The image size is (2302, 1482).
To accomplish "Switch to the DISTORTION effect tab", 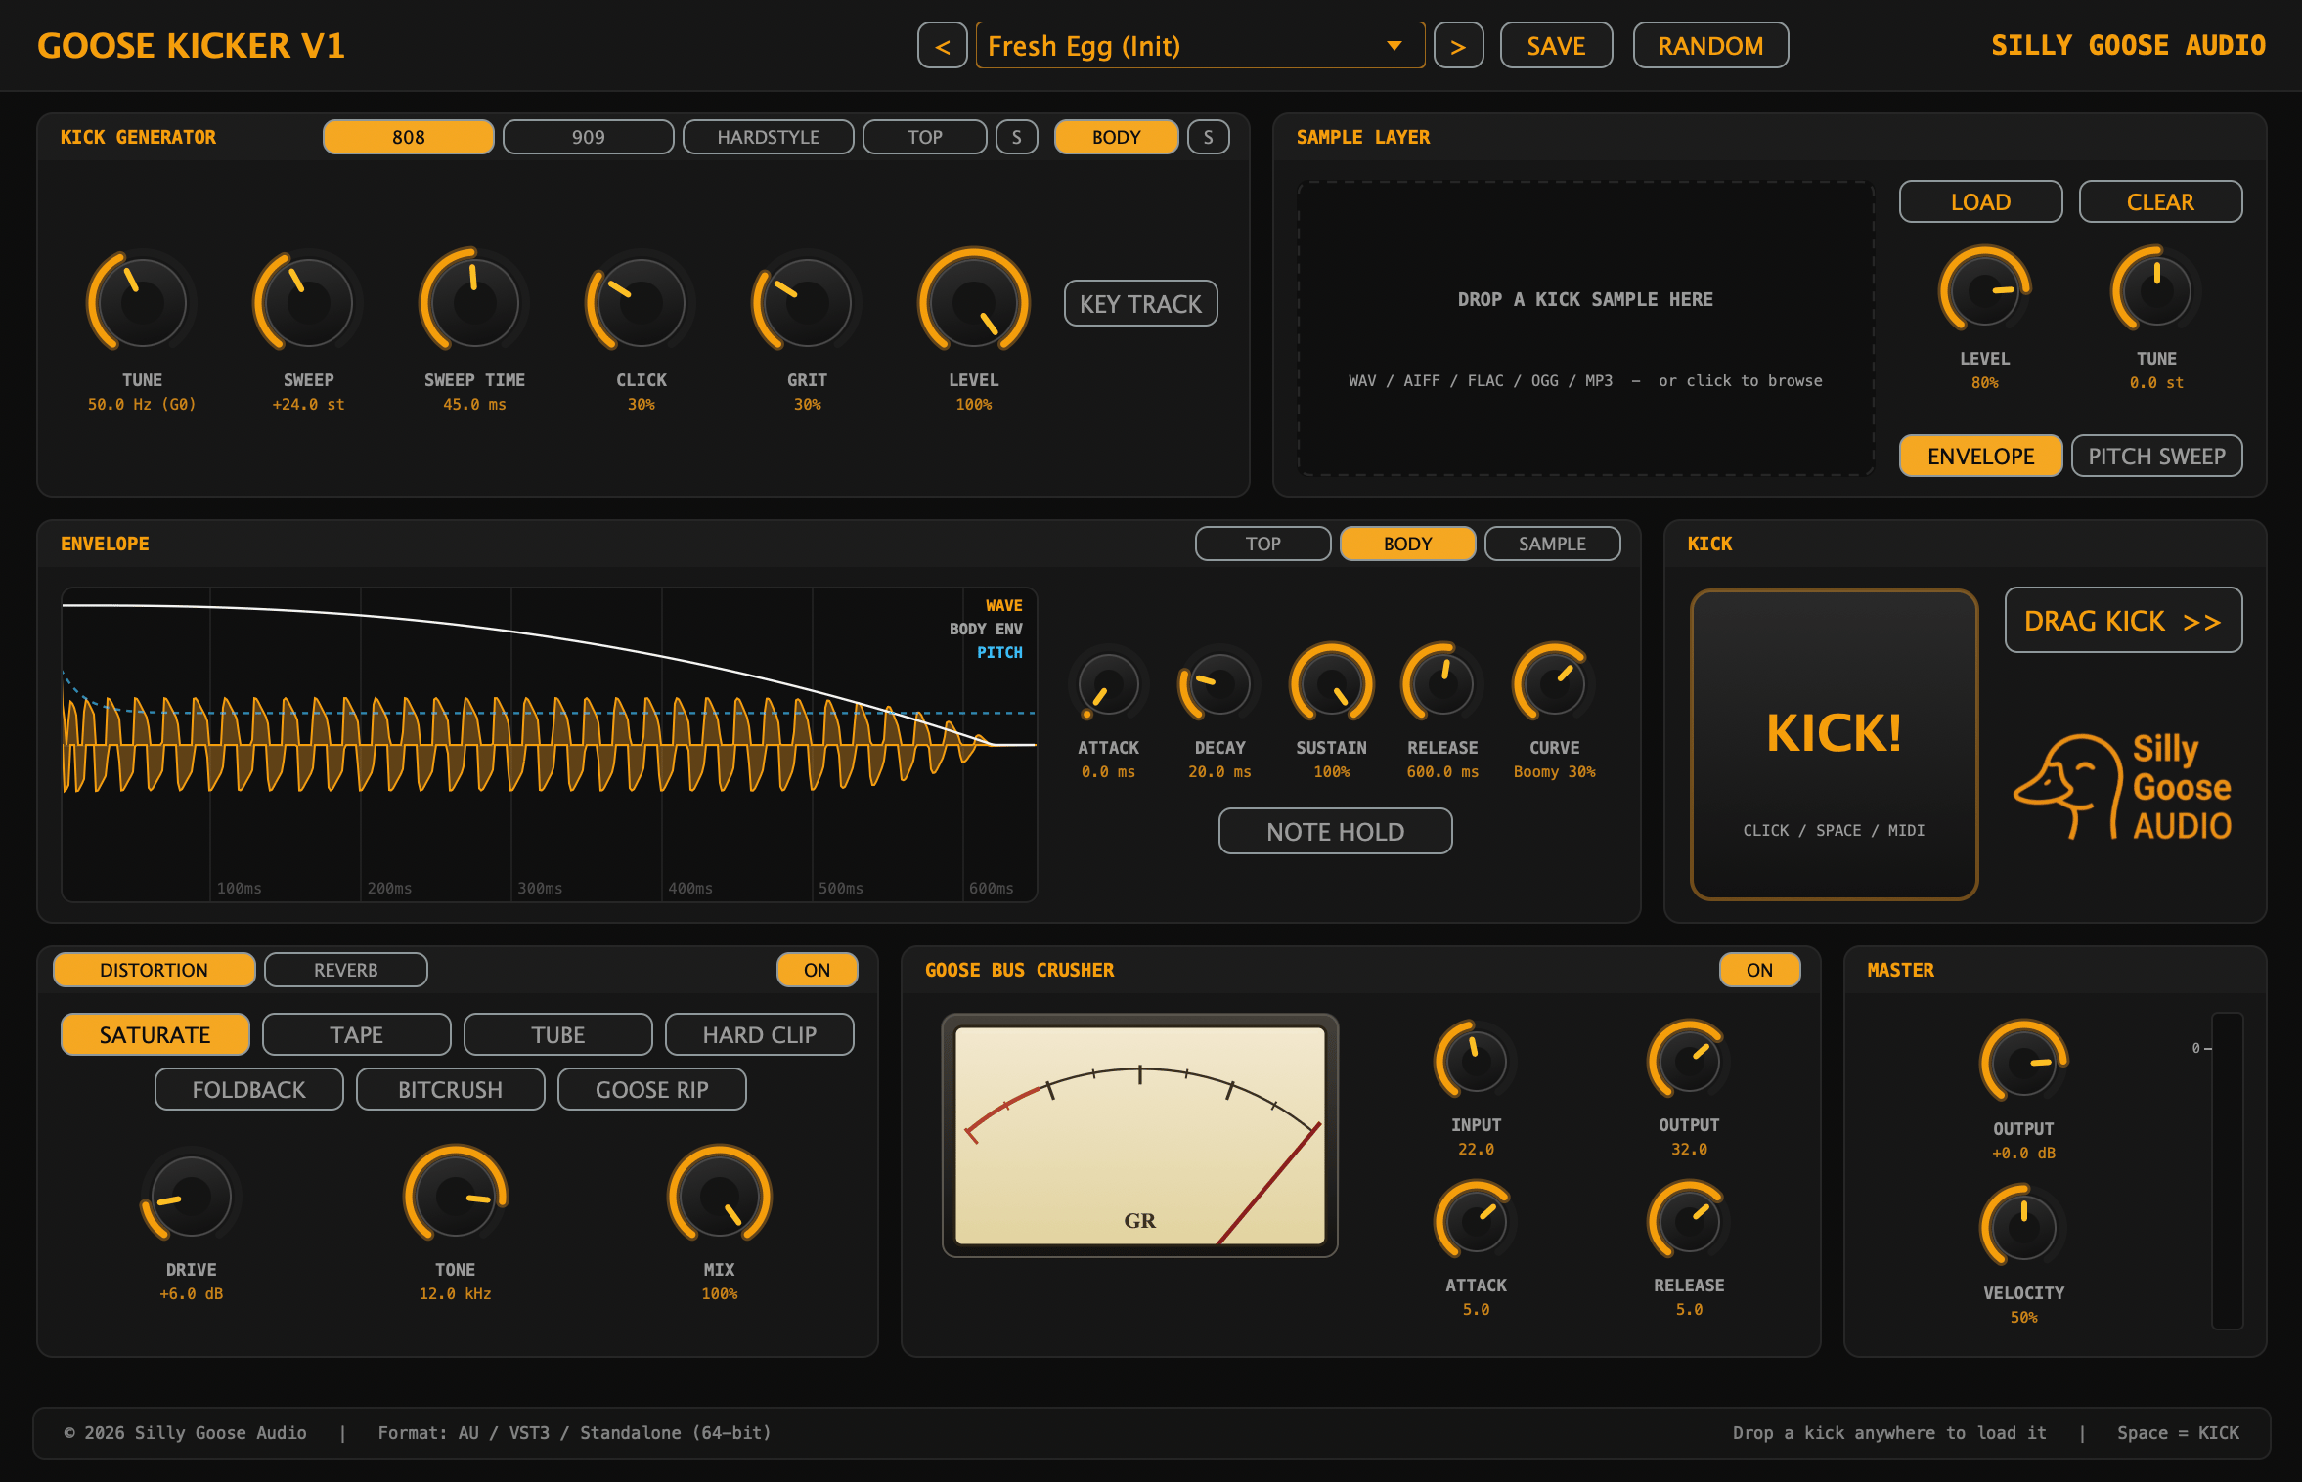I will 155,970.
